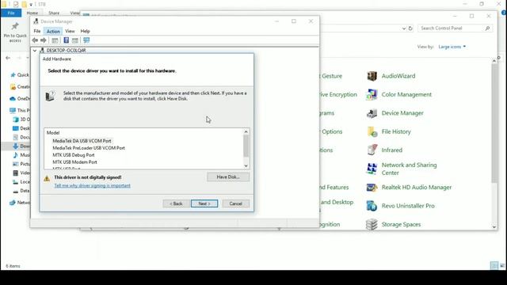Open File tab in File Explorer ribbon
The width and height of the screenshot is (507, 285).
11,13
